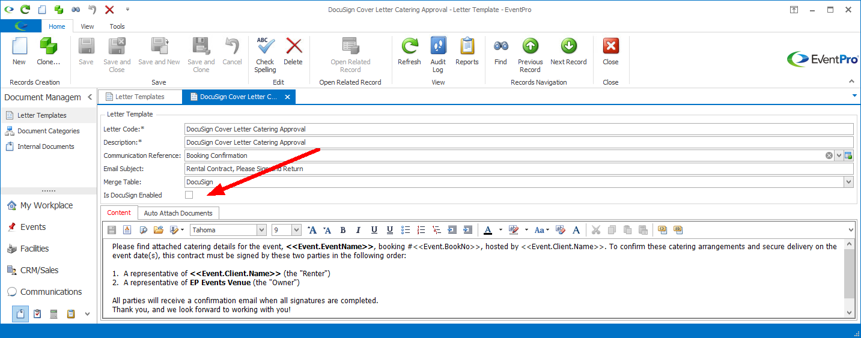This screenshot has width=861, height=338.
Task: Open Change Case Aa dropdown
Action: click(541, 230)
